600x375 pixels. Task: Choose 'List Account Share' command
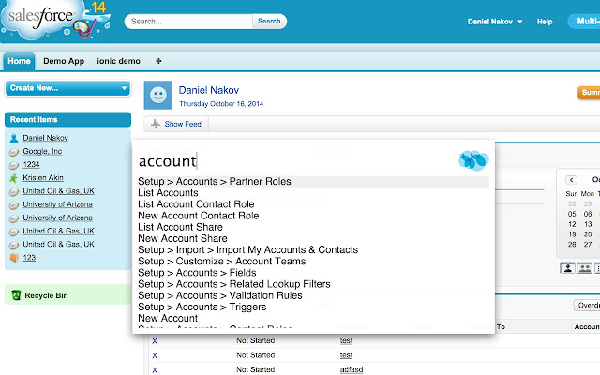click(x=181, y=227)
